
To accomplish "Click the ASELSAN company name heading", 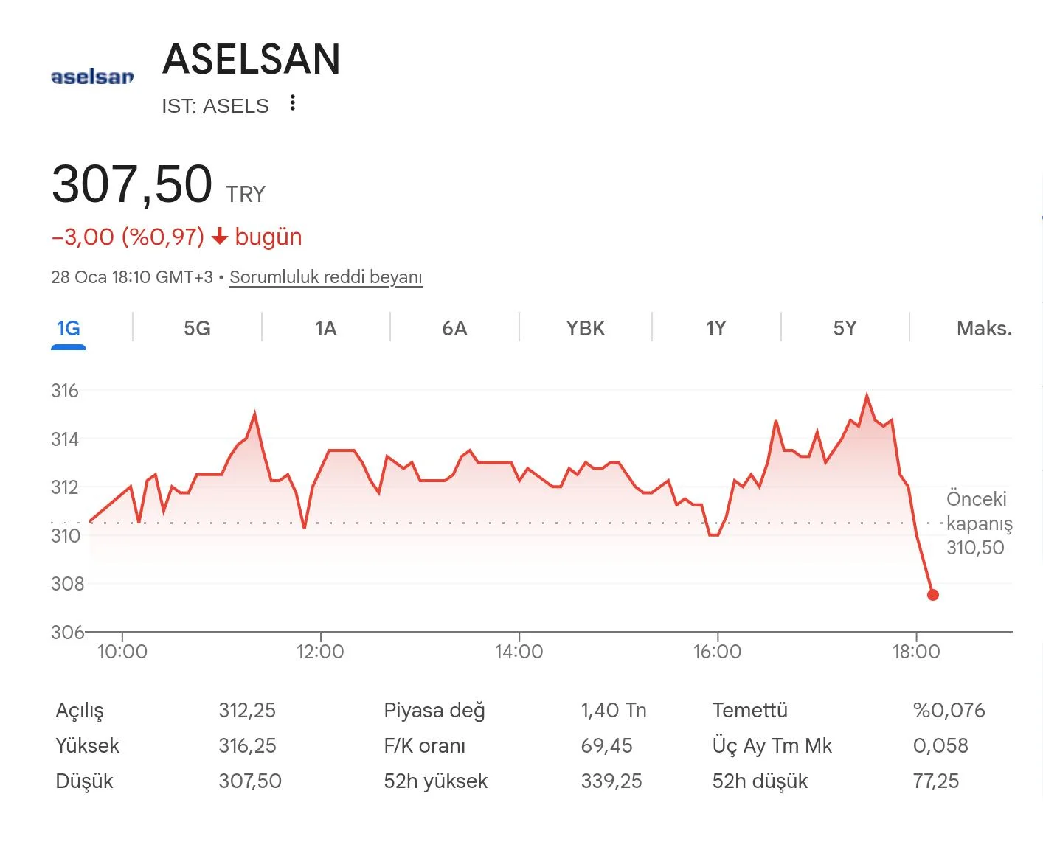I will click(252, 59).
